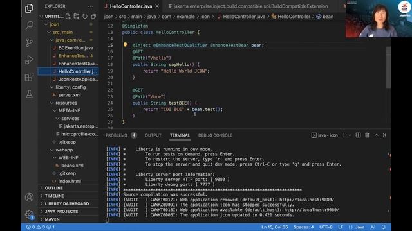
Task: Open notifications bell in status bar
Action: [384, 227]
